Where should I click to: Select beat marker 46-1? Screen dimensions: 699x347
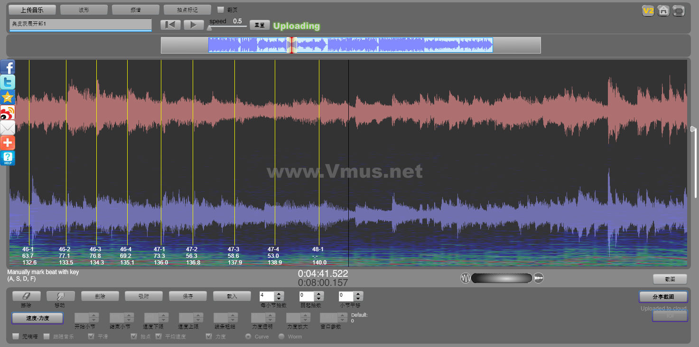coord(29,152)
